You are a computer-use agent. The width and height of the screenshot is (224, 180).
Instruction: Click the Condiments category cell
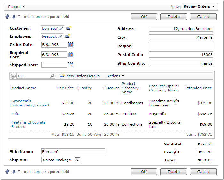[132, 103]
